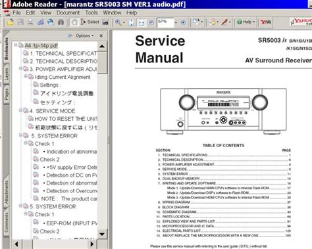Viewport: 312px width, 249px height.
Task: Click the Search binoculars icon
Action: pyautogui.click(x=61, y=22)
